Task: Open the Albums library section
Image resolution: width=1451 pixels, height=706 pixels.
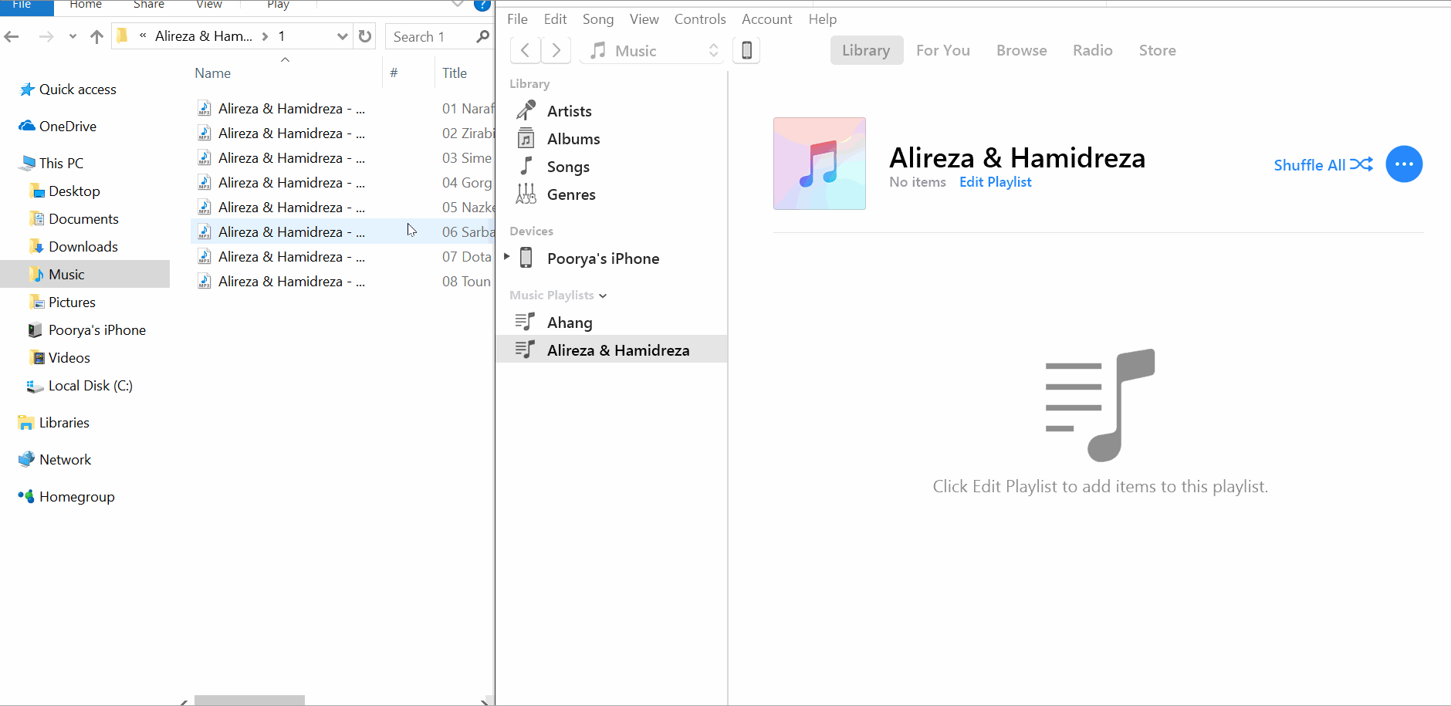Action: (573, 139)
